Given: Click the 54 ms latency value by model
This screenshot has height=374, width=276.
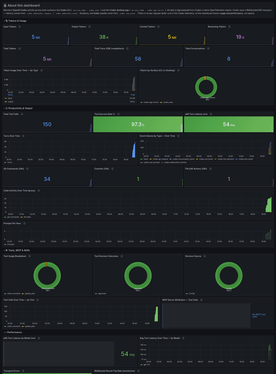Looking at the screenshot, I should (128, 354).
